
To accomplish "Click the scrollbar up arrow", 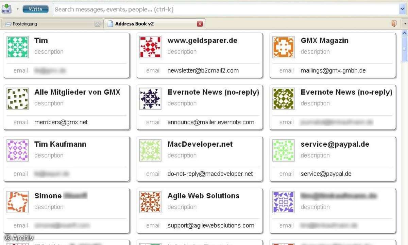I will point(405,33).
